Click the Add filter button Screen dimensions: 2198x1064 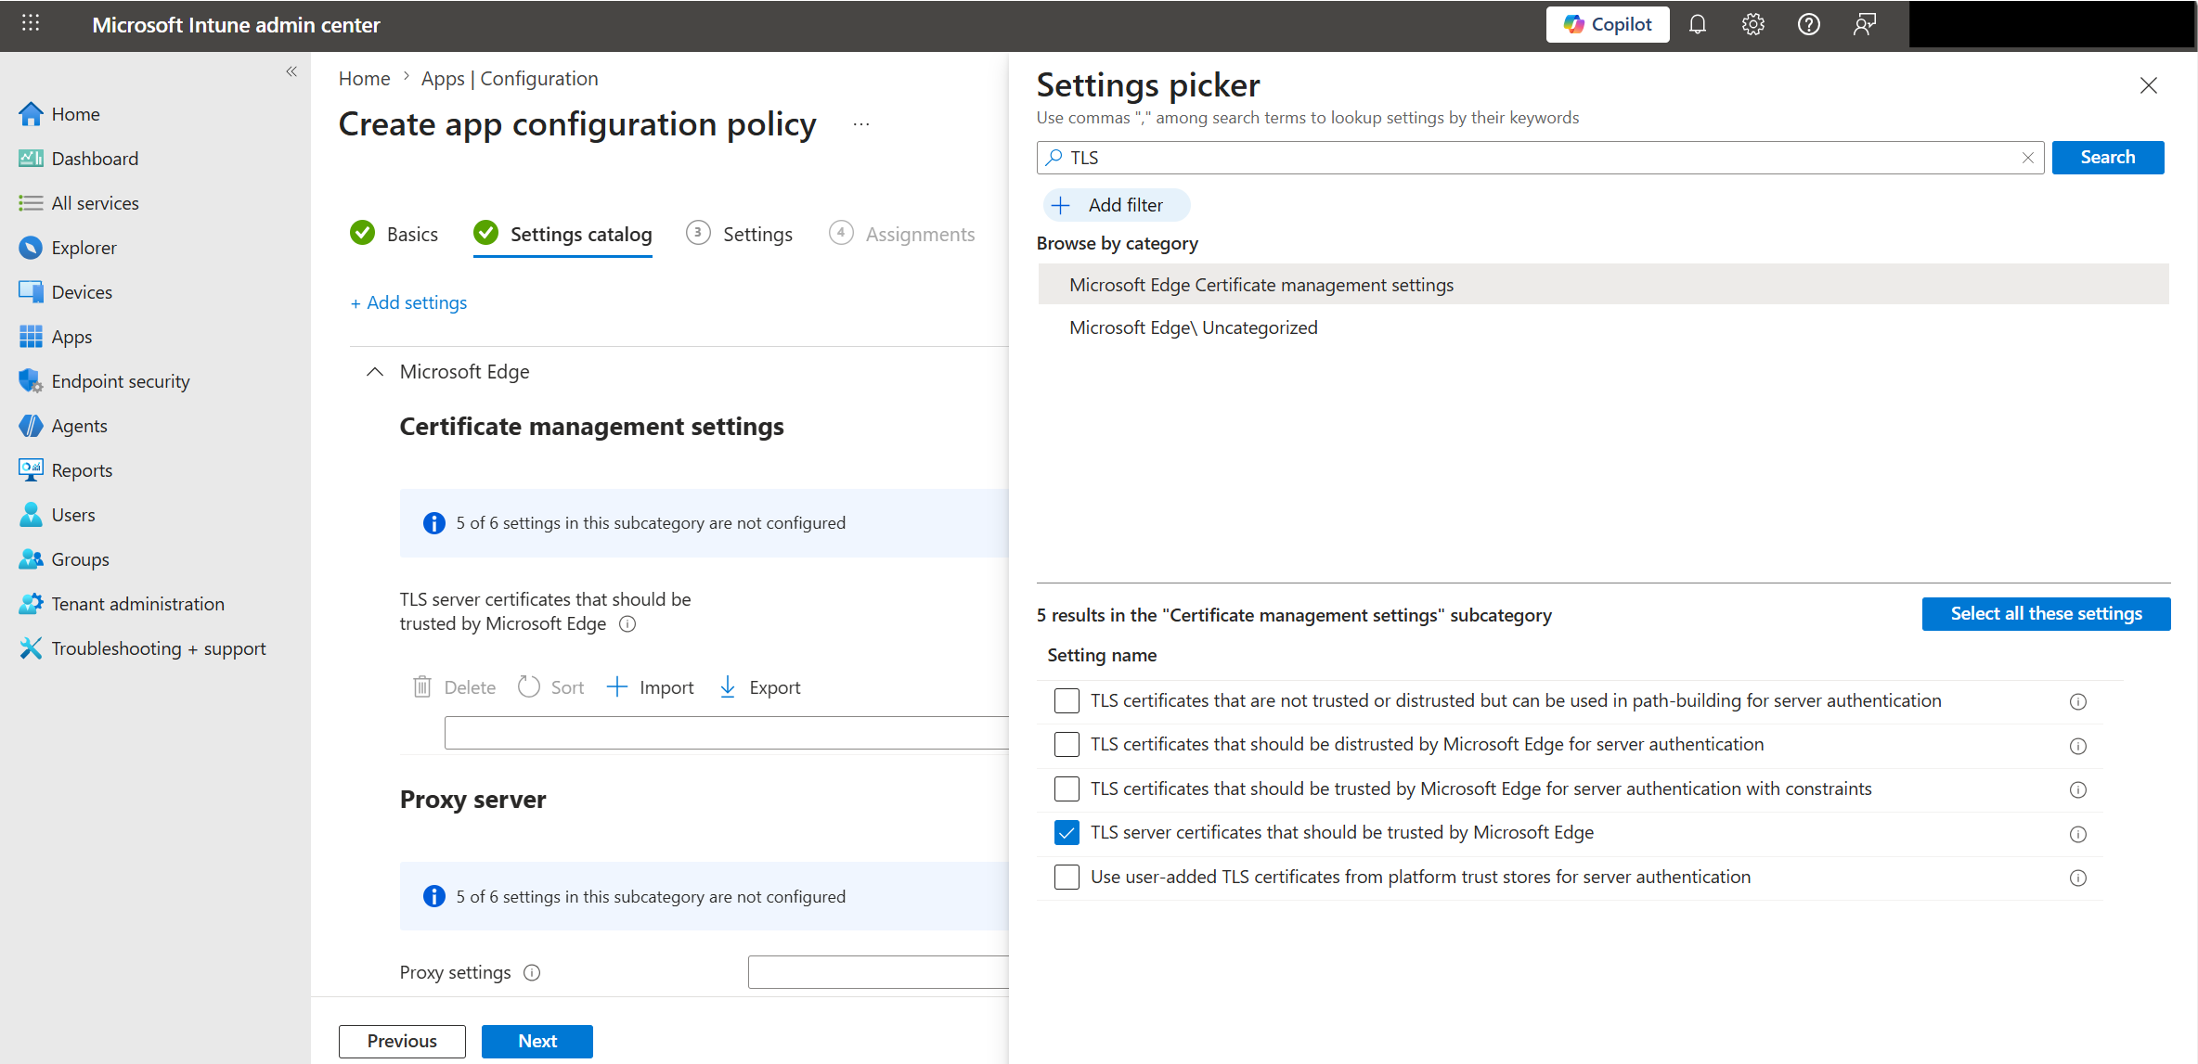point(1118,205)
